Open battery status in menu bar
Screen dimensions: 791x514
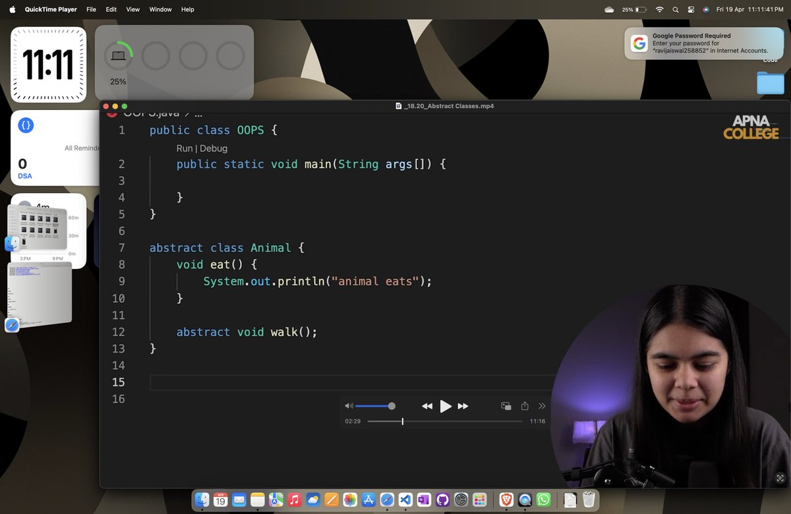[634, 9]
